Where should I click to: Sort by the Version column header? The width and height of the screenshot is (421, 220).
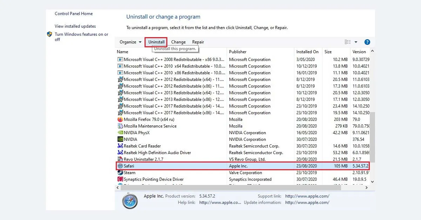(359, 52)
